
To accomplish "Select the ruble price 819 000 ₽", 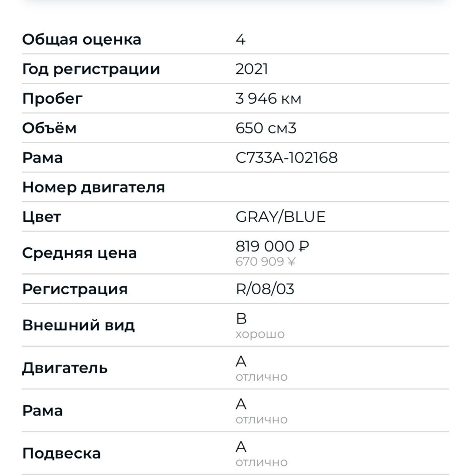I will pyautogui.click(x=272, y=246).
